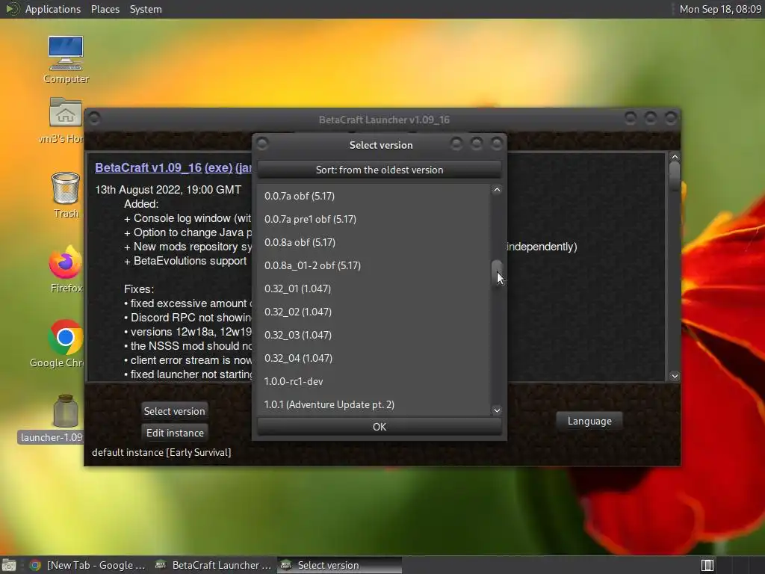Select version 0.0.8a obf (5.17)
The width and height of the screenshot is (765, 574).
click(374, 242)
